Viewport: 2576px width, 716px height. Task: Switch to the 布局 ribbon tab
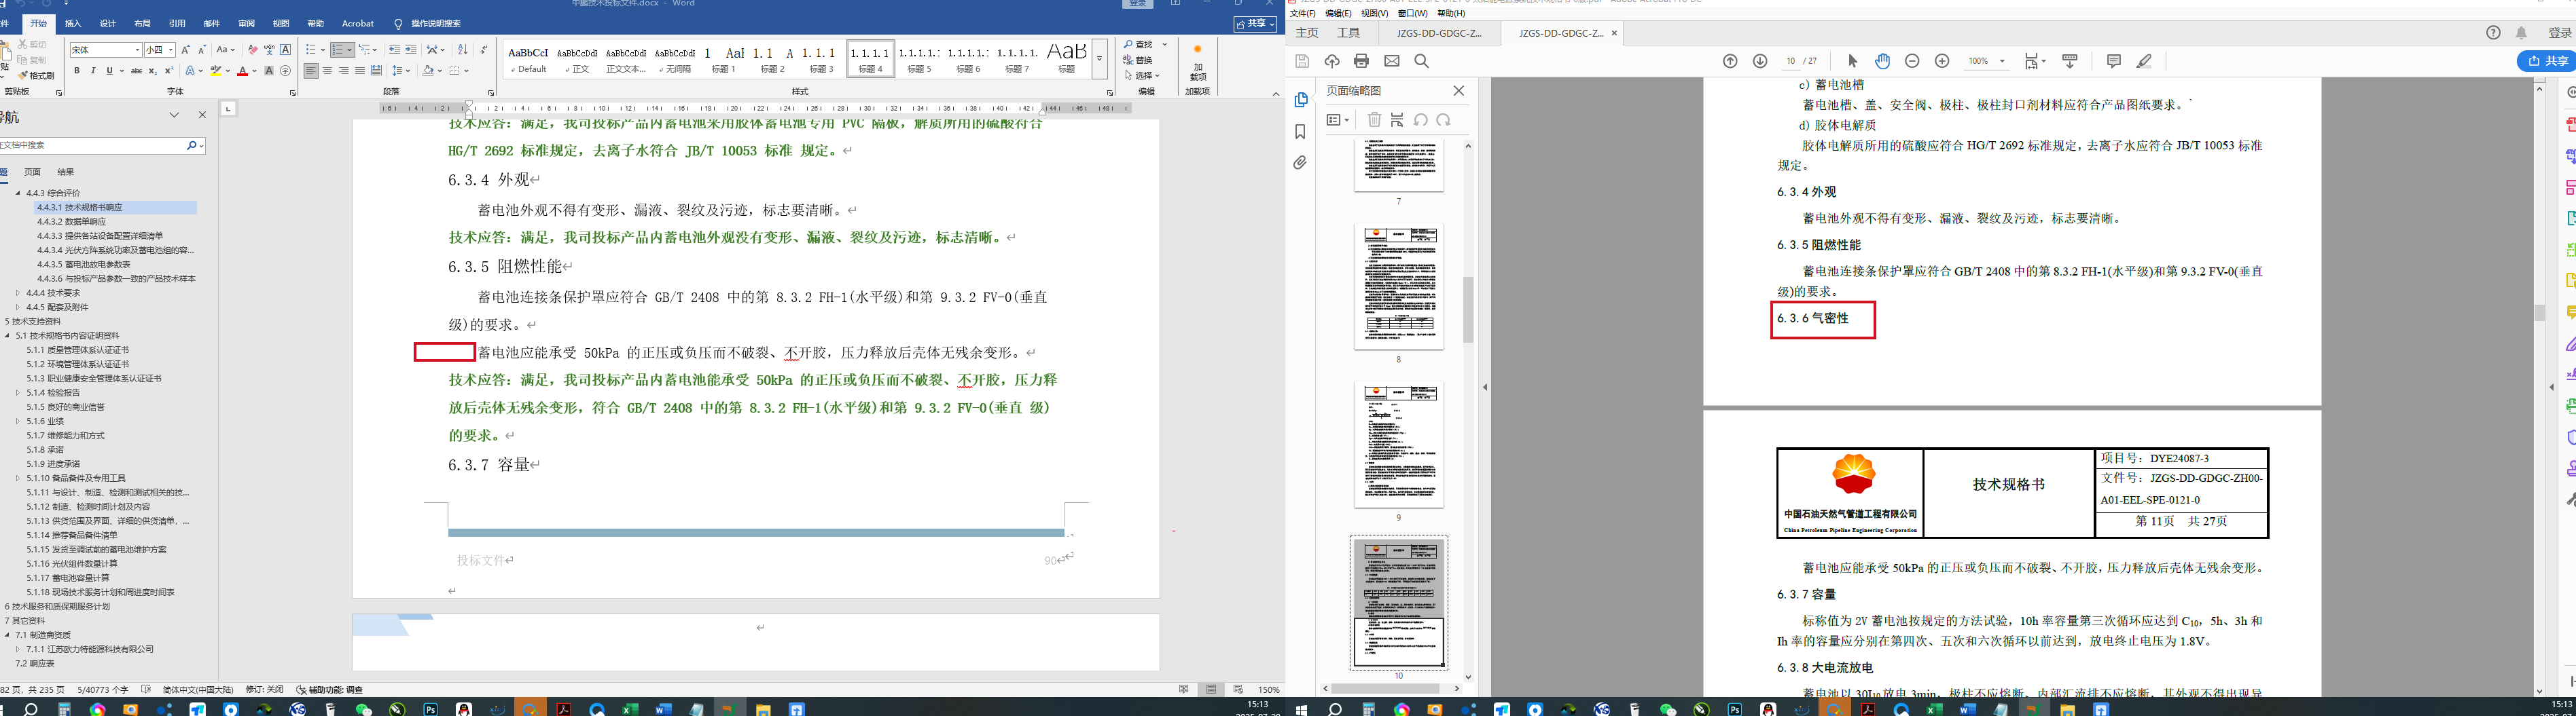[142, 23]
